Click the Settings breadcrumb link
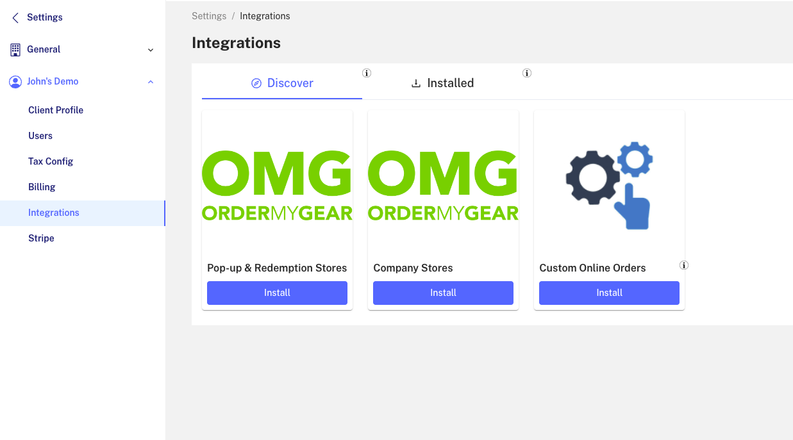793x440 pixels. pos(209,16)
